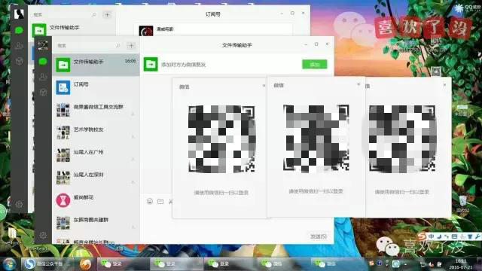Open 订阅号 entry in front chat list
The image size is (482, 271).
[x=96, y=87]
